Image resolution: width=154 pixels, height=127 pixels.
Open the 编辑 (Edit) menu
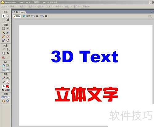(14, 6)
